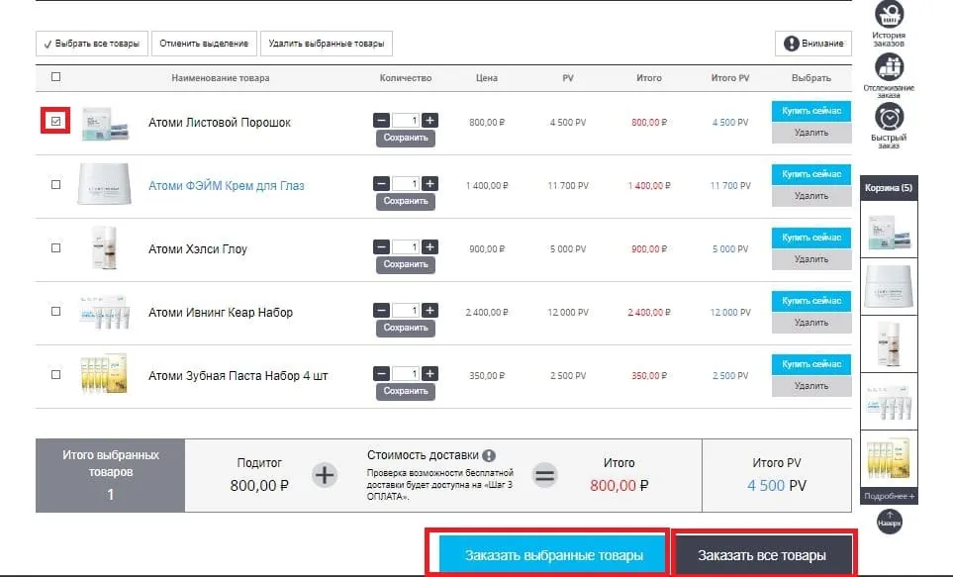This screenshot has width=953, height=577.
Task: Click the Внимание notice button
Action: coord(814,44)
